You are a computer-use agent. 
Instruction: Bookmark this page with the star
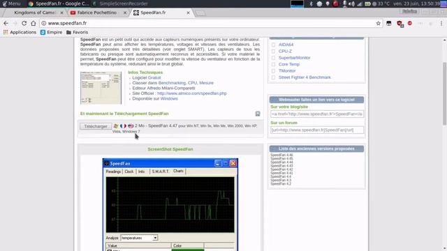point(379,23)
